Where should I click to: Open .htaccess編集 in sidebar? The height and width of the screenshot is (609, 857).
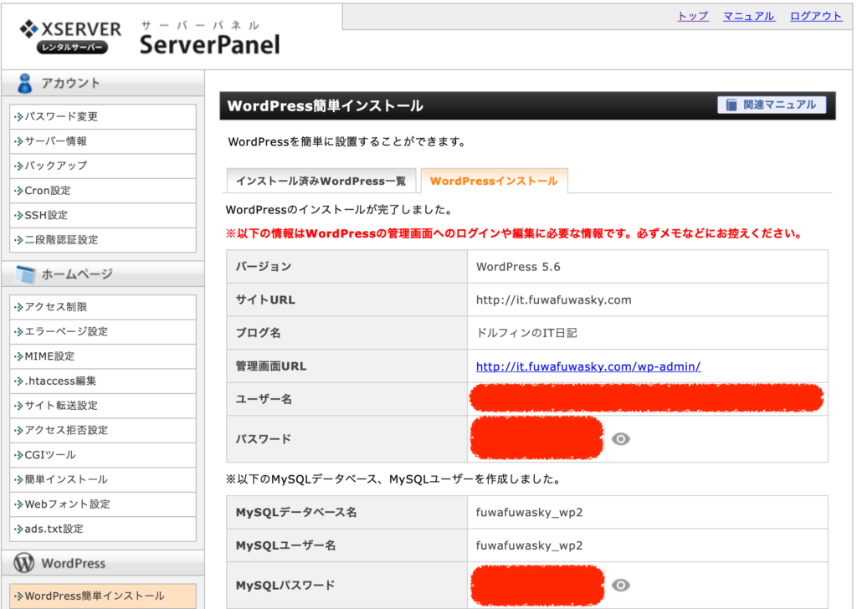pyautogui.click(x=103, y=381)
